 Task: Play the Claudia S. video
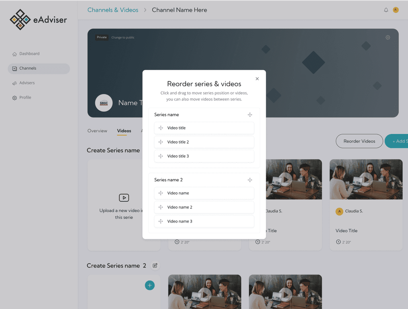(366, 179)
